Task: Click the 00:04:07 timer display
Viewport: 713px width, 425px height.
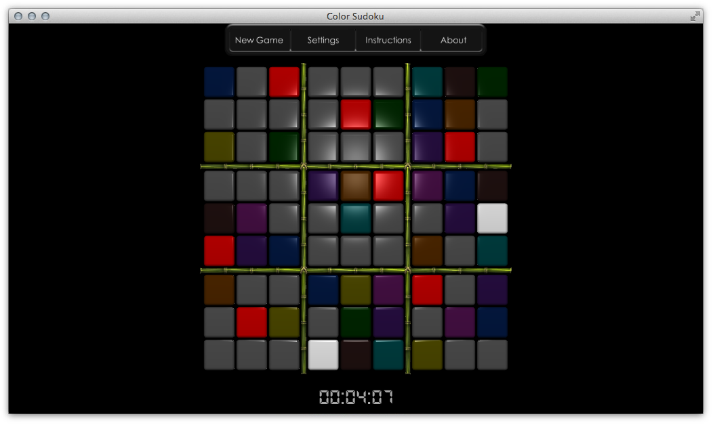Action: pyautogui.click(x=356, y=397)
